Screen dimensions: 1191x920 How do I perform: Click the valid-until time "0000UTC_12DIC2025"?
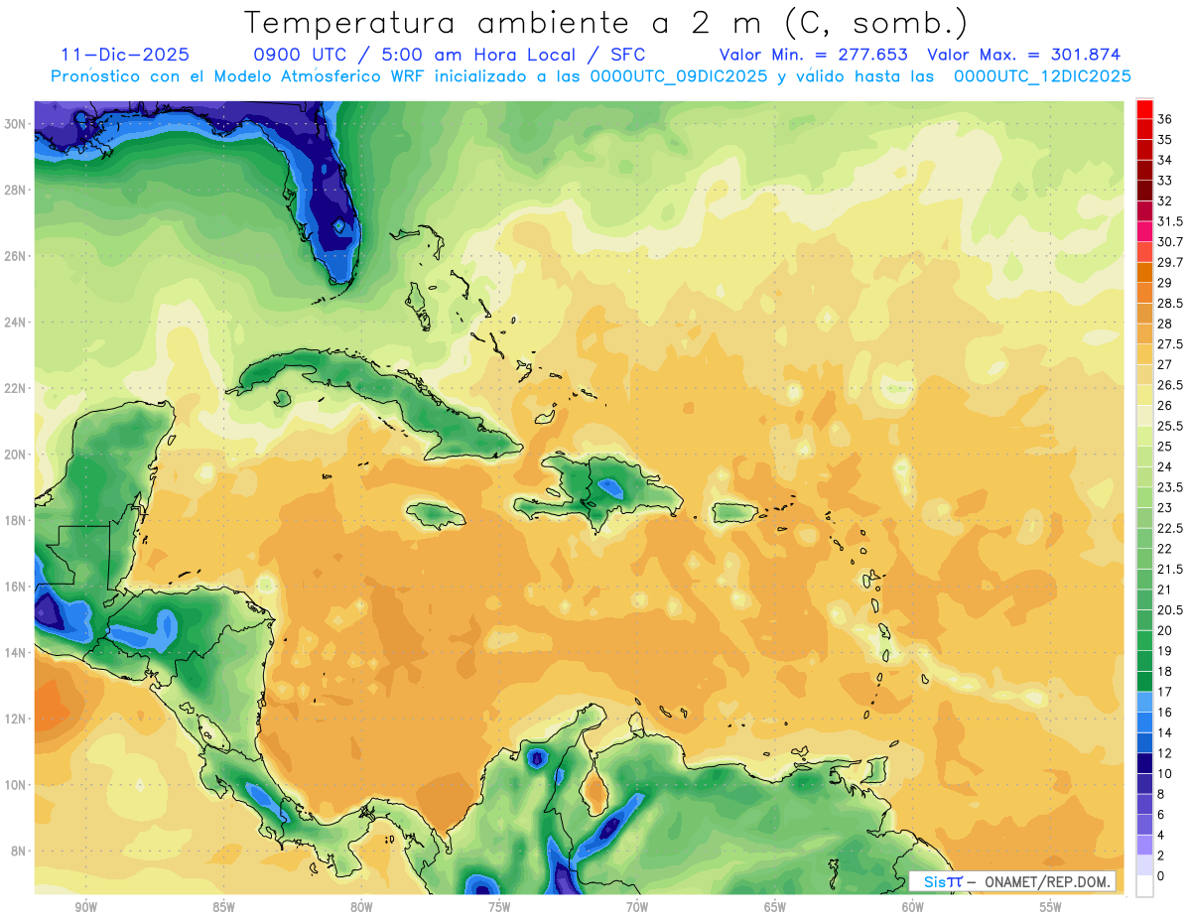point(1042,76)
